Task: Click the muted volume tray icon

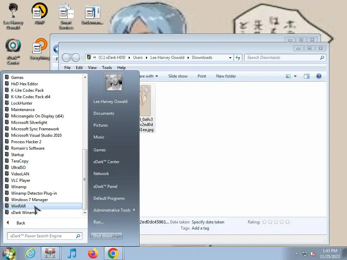Action: (313, 254)
